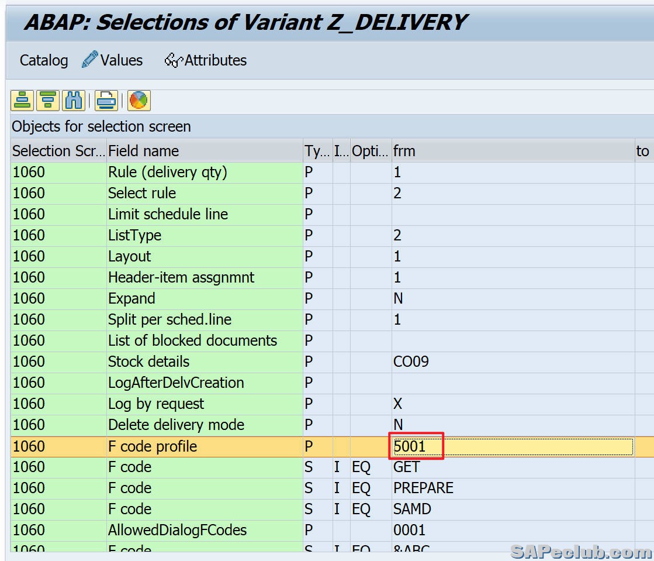
Task: Click the 'Selection Scr...' column header
Action: point(58,151)
